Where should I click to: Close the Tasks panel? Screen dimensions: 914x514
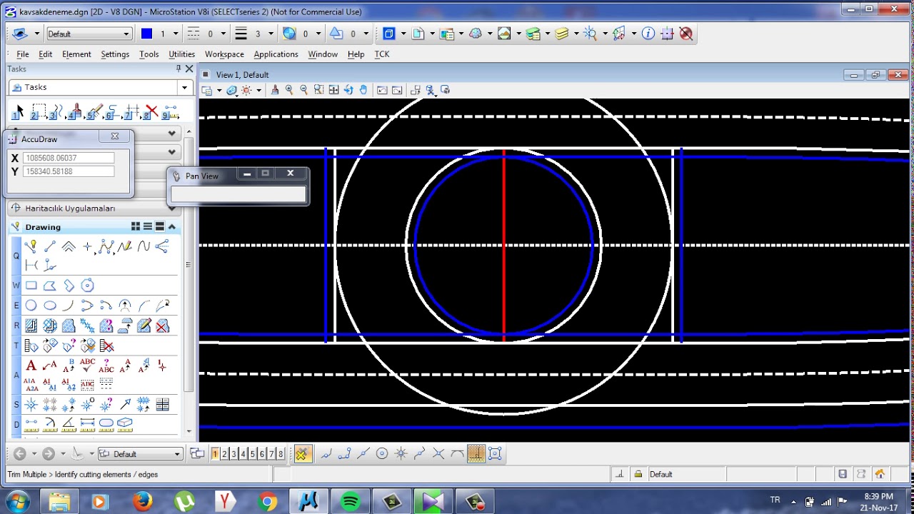(189, 69)
